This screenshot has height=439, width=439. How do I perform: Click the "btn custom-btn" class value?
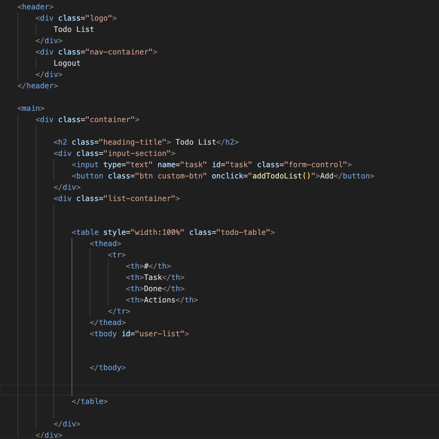pyautogui.click(x=171, y=176)
